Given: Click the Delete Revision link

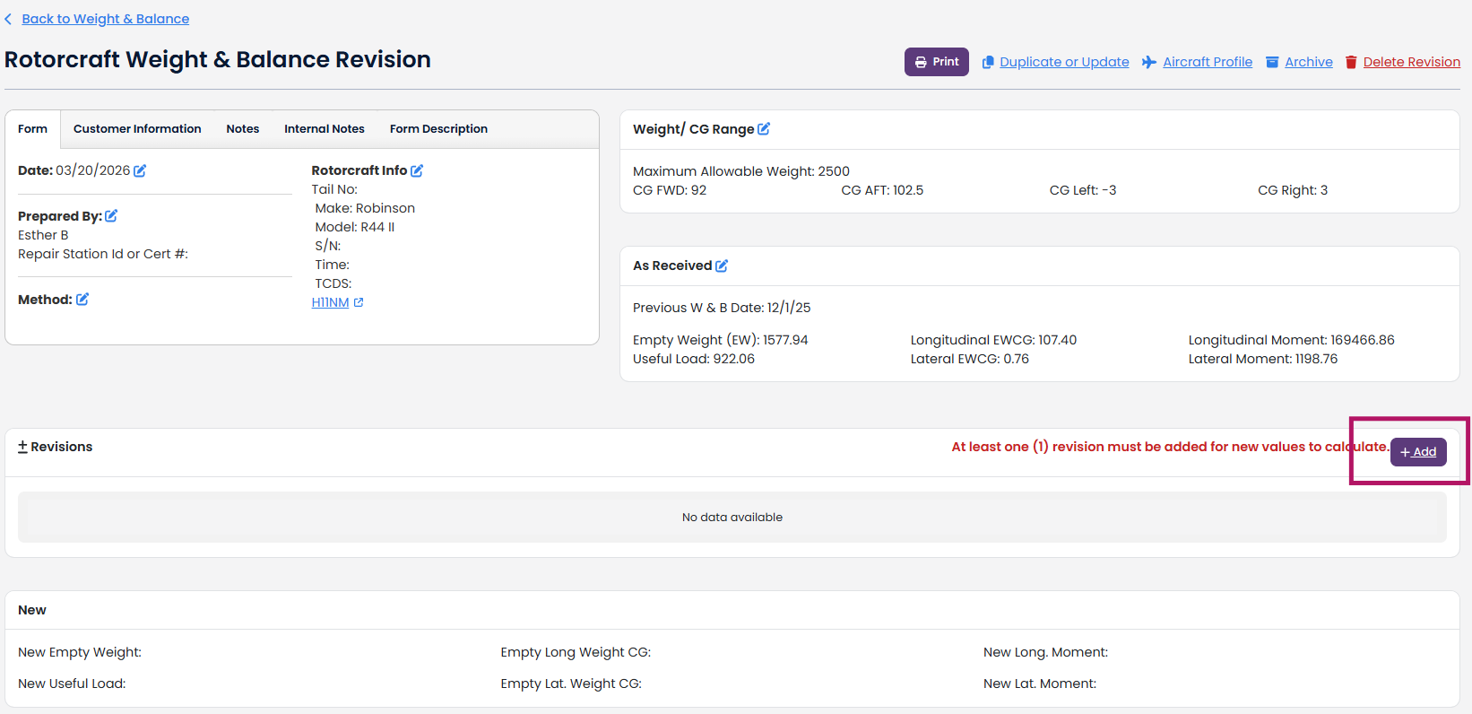Looking at the screenshot, I should coord(1412,62).
